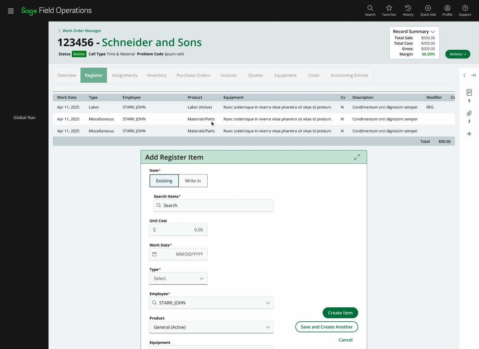Select the Register tab
The width and height of the screenshot is (479, 349).
[x=94, y=75]
